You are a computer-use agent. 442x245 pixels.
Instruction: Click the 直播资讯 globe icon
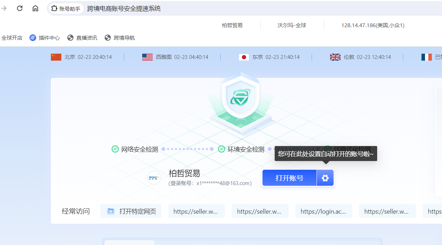[x=70, y=38]
